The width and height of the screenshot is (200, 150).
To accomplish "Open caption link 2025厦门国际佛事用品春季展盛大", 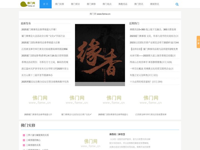I will [x=113, y=114].
